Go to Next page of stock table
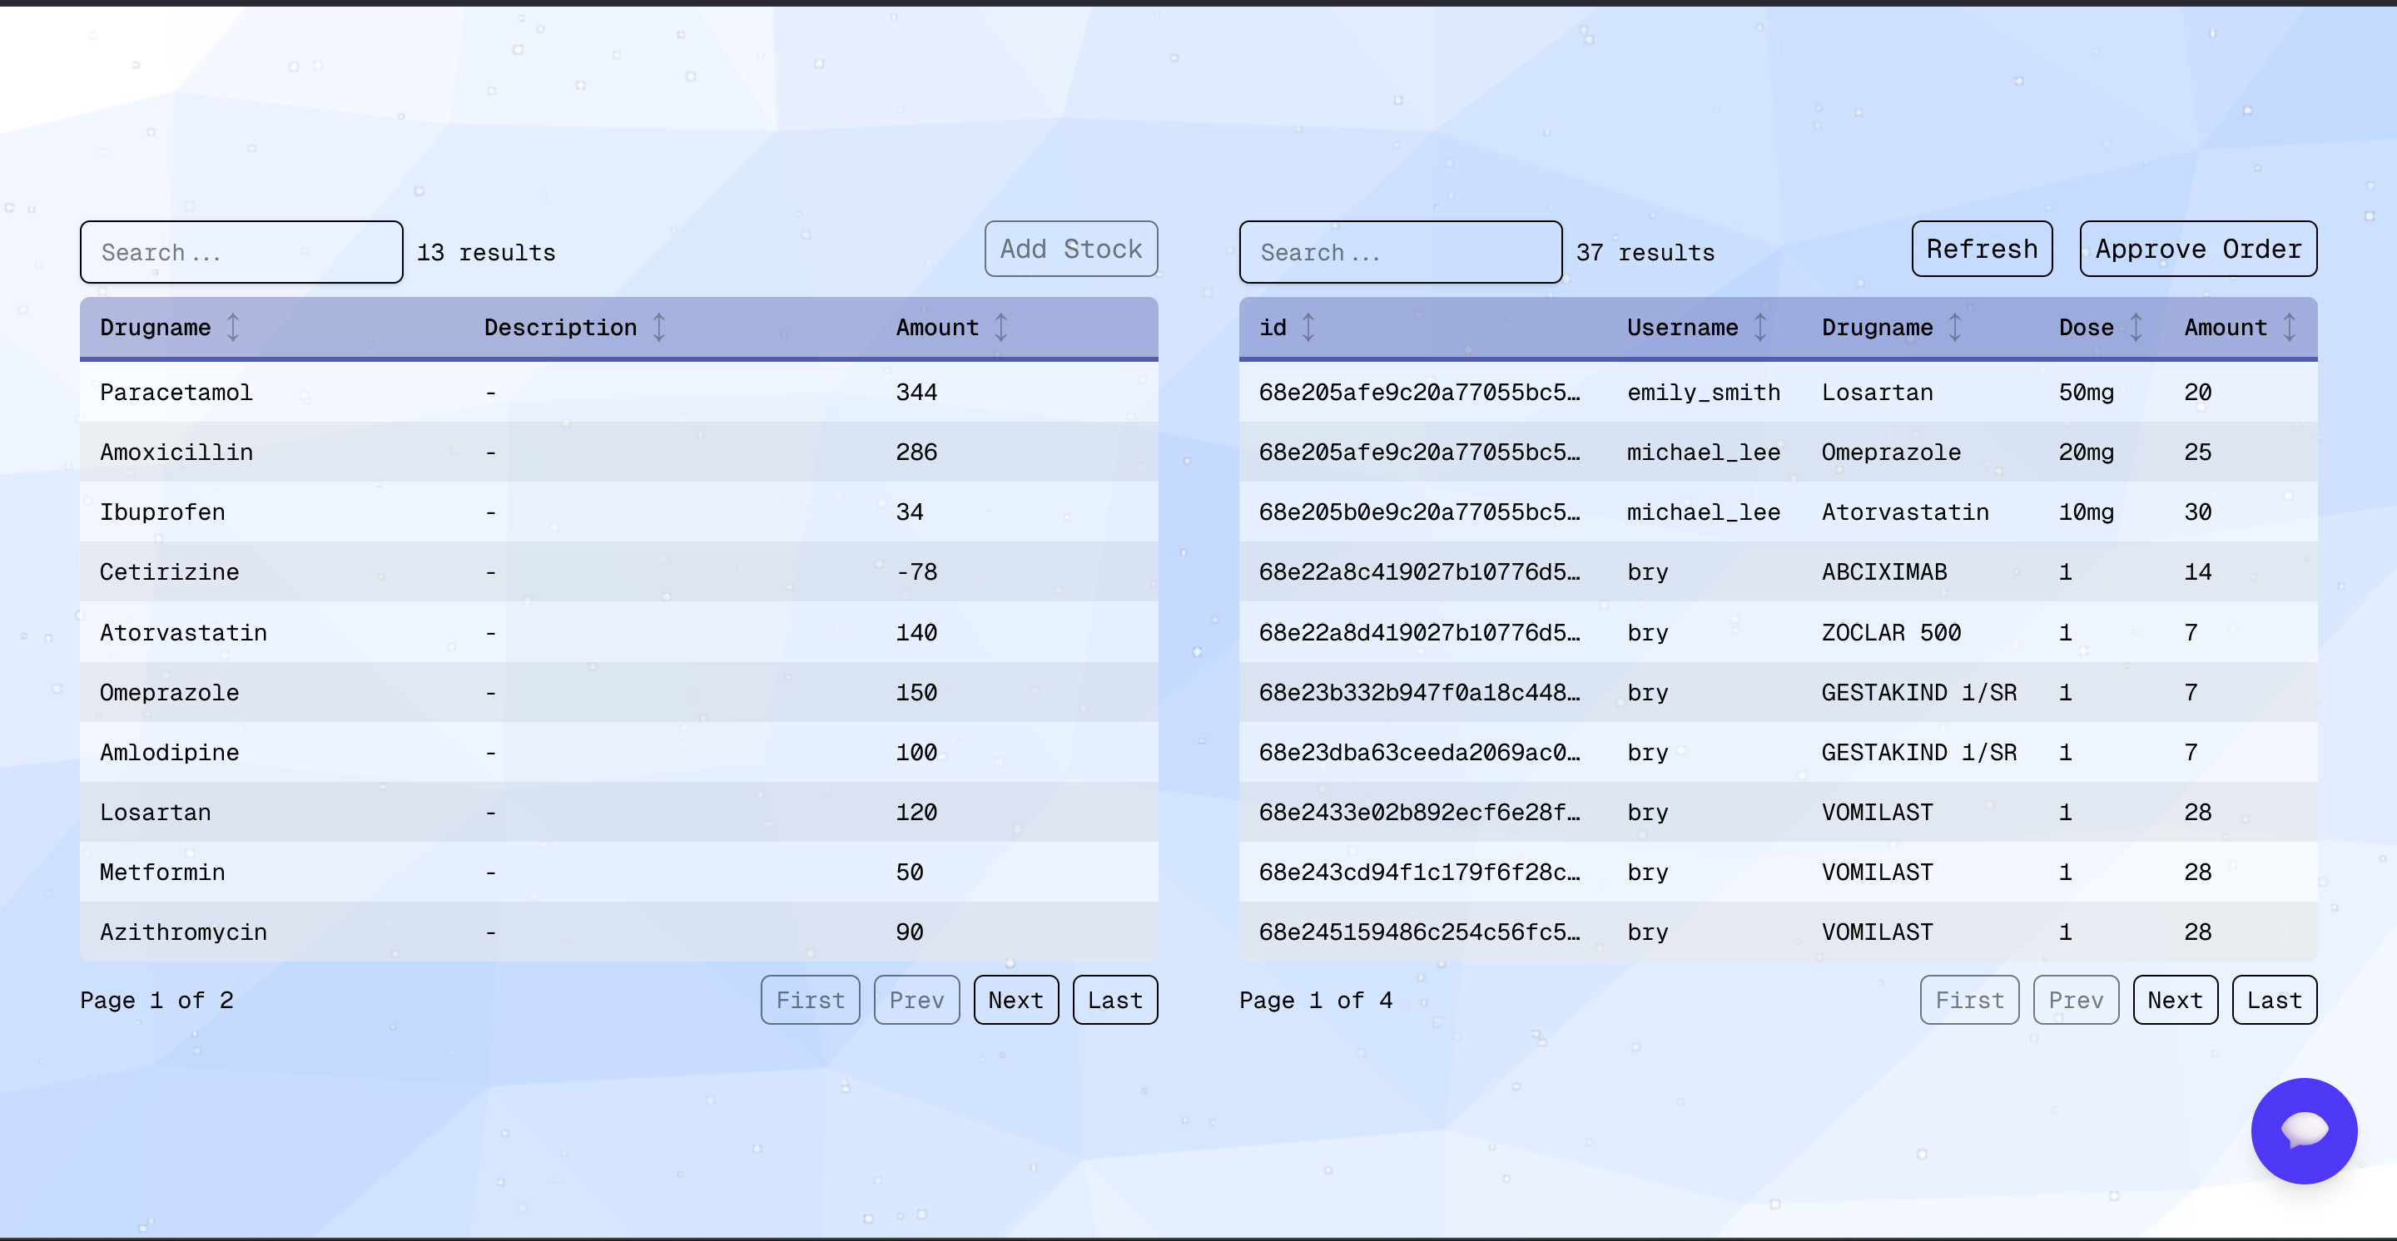The height and width of the screenshot is (1241, 2397). click(1015, 1001)
